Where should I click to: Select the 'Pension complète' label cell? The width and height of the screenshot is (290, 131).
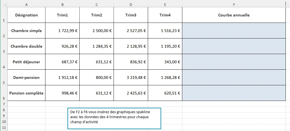point(26,93)
